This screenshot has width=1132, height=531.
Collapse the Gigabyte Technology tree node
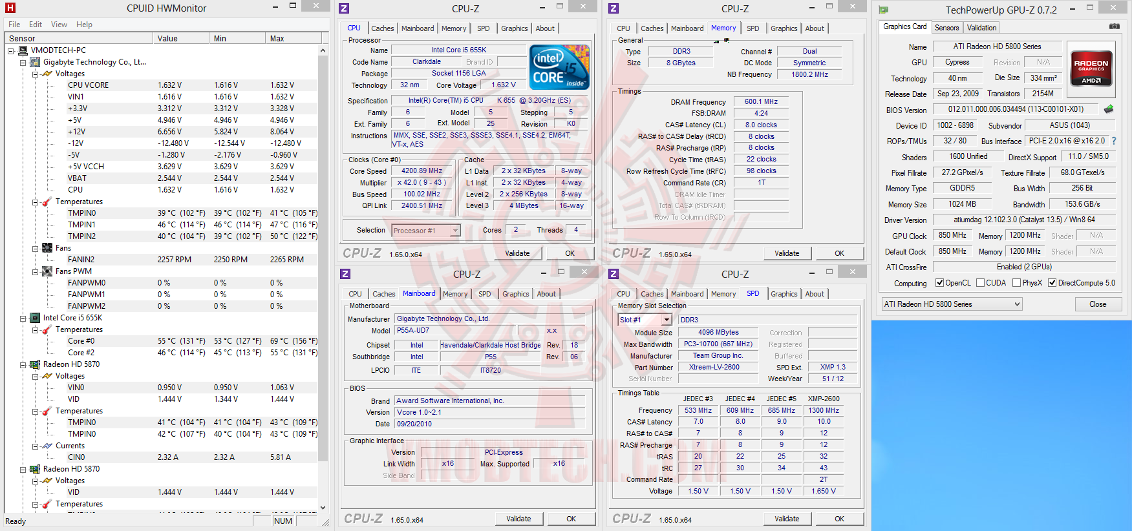23,62
